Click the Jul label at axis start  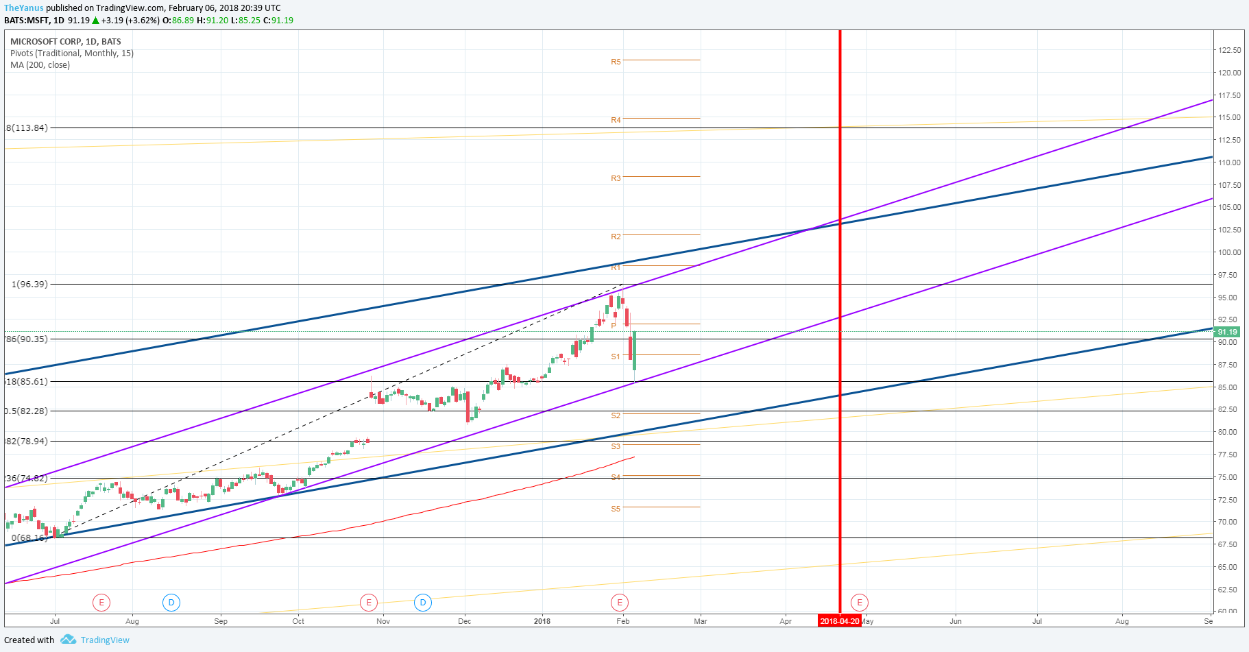pos(55,621)
